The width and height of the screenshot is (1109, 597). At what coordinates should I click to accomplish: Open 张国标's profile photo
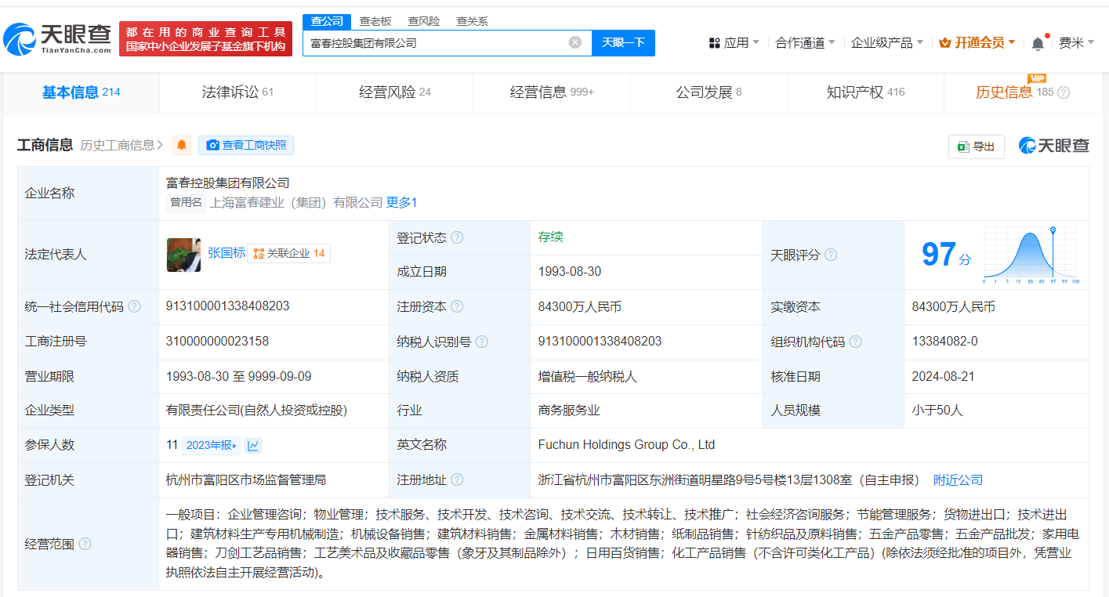pos(183,255)
